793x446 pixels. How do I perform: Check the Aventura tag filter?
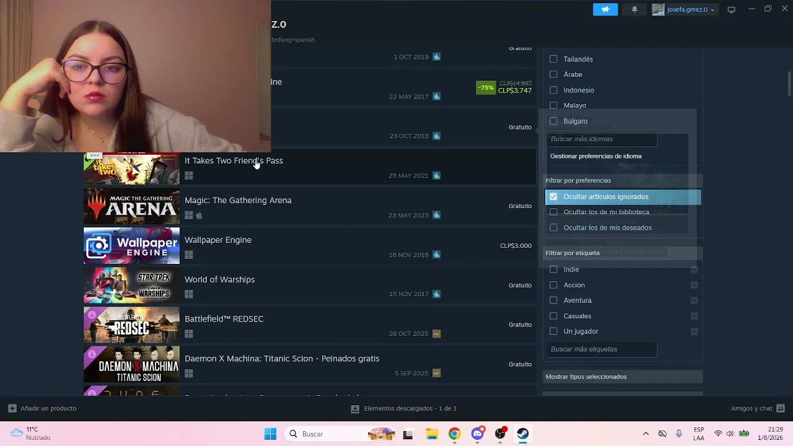pos(553,300)
